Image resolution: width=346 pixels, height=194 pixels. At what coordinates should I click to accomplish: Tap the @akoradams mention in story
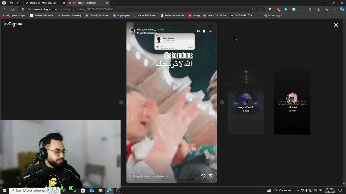[178, 56]
